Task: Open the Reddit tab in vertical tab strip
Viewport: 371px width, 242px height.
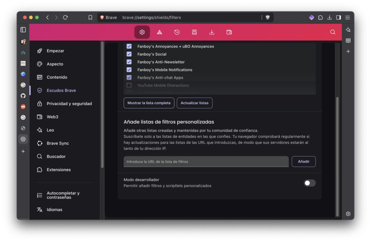Action: (x=23, y=107)
